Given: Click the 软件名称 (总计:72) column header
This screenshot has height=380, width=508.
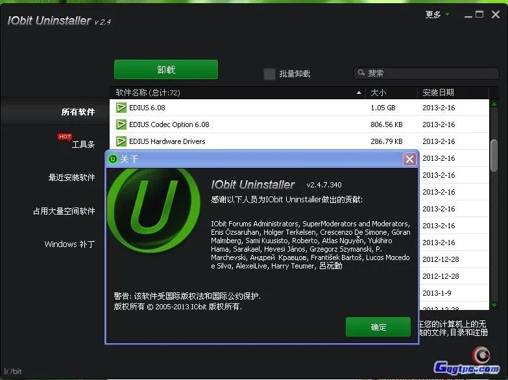Looking at the screenshot, I should point(148,93).
